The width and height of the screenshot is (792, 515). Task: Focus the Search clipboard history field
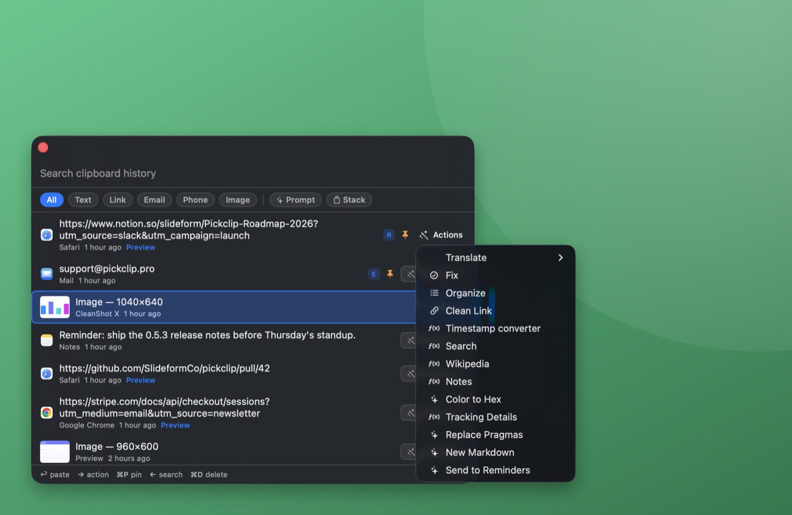pyautogui.click(x=252, y=174)
